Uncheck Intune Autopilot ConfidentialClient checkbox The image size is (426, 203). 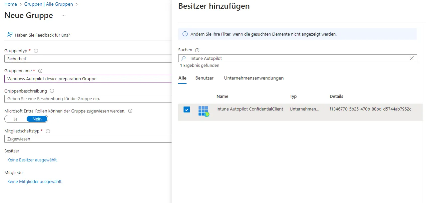pos(187,109)
